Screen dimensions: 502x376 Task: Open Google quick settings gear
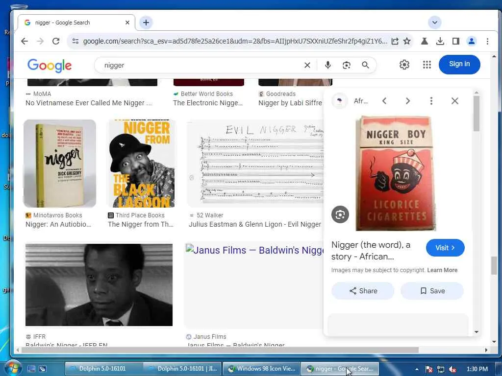(x=404, y=65)
